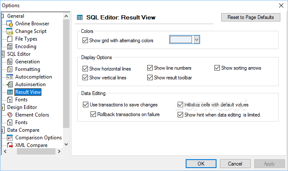The image size is (288, 171).
Task: Click the File Types page icon
Action: (10, 39)
